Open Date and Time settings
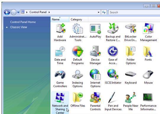This screenshot has width=160, height=114. click(x=60, y=55)
